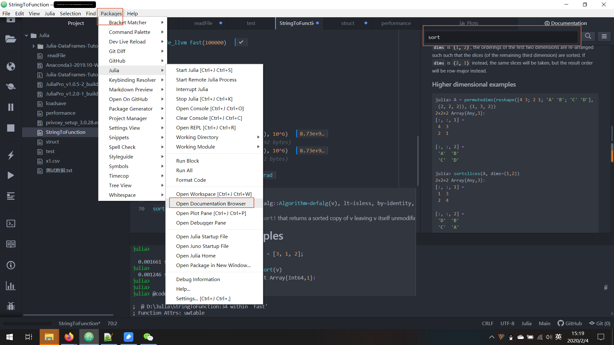Click the play run all icon

click(x=11, y=175)
